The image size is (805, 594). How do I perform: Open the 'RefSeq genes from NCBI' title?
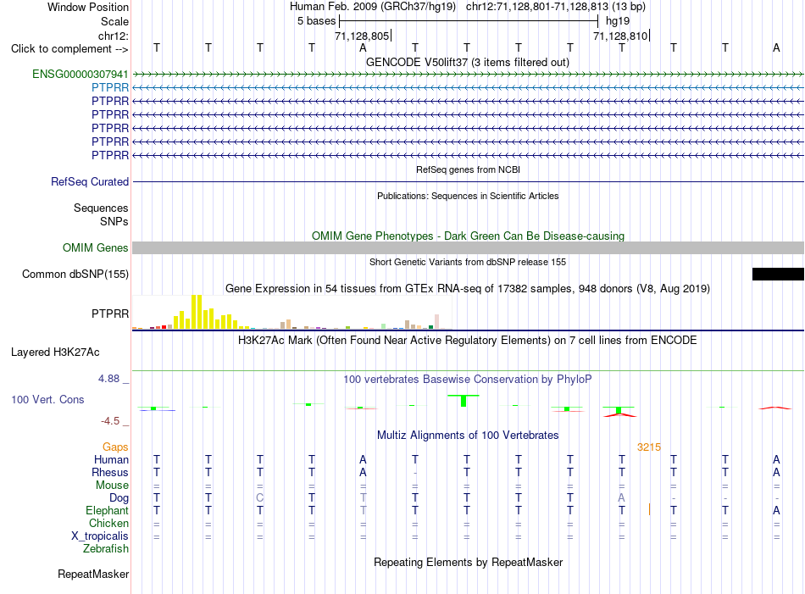[468, 170]
